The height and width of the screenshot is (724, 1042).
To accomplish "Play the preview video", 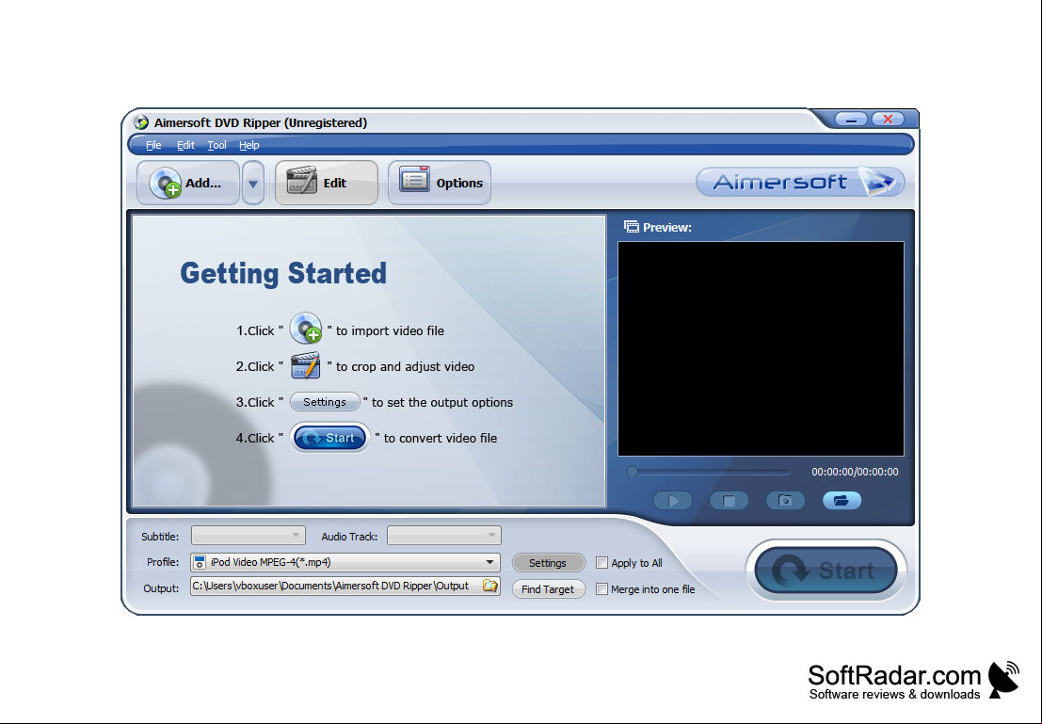I will click(x=672, y=501).
